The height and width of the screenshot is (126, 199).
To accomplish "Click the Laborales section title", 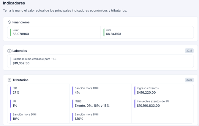I will [x=20, y=51].
